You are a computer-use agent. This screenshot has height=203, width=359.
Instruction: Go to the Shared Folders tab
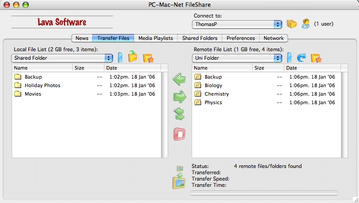click(200, 38)
